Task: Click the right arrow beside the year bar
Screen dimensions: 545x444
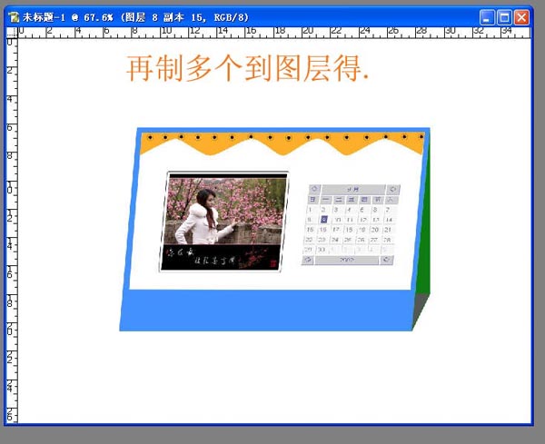Action: (x=387, y=260)
